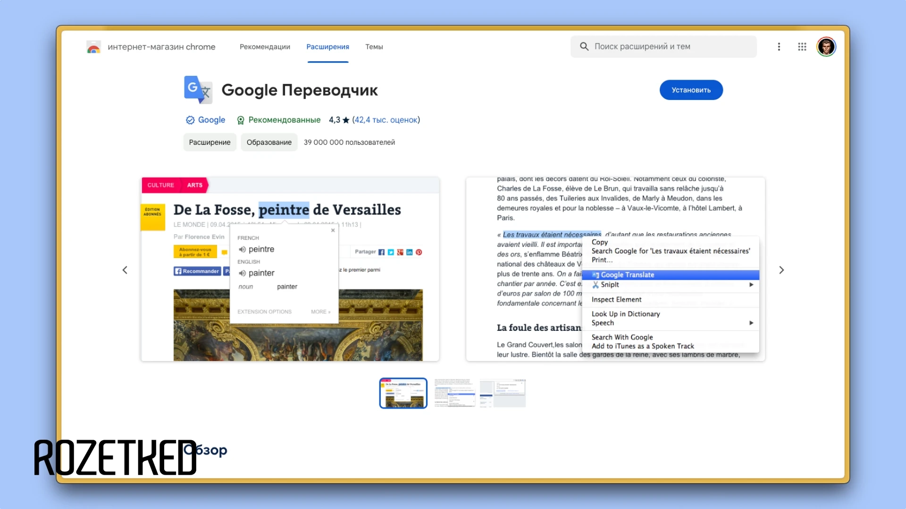906x509 pixels.
Task: Switch to the Темы tab
Action: [x=374, y=47]
